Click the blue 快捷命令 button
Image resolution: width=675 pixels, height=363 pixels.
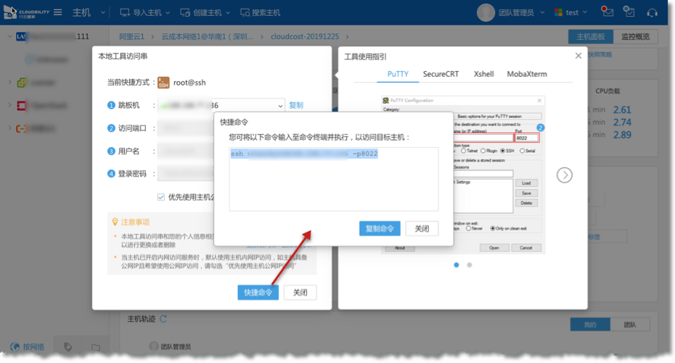[258, 293]
